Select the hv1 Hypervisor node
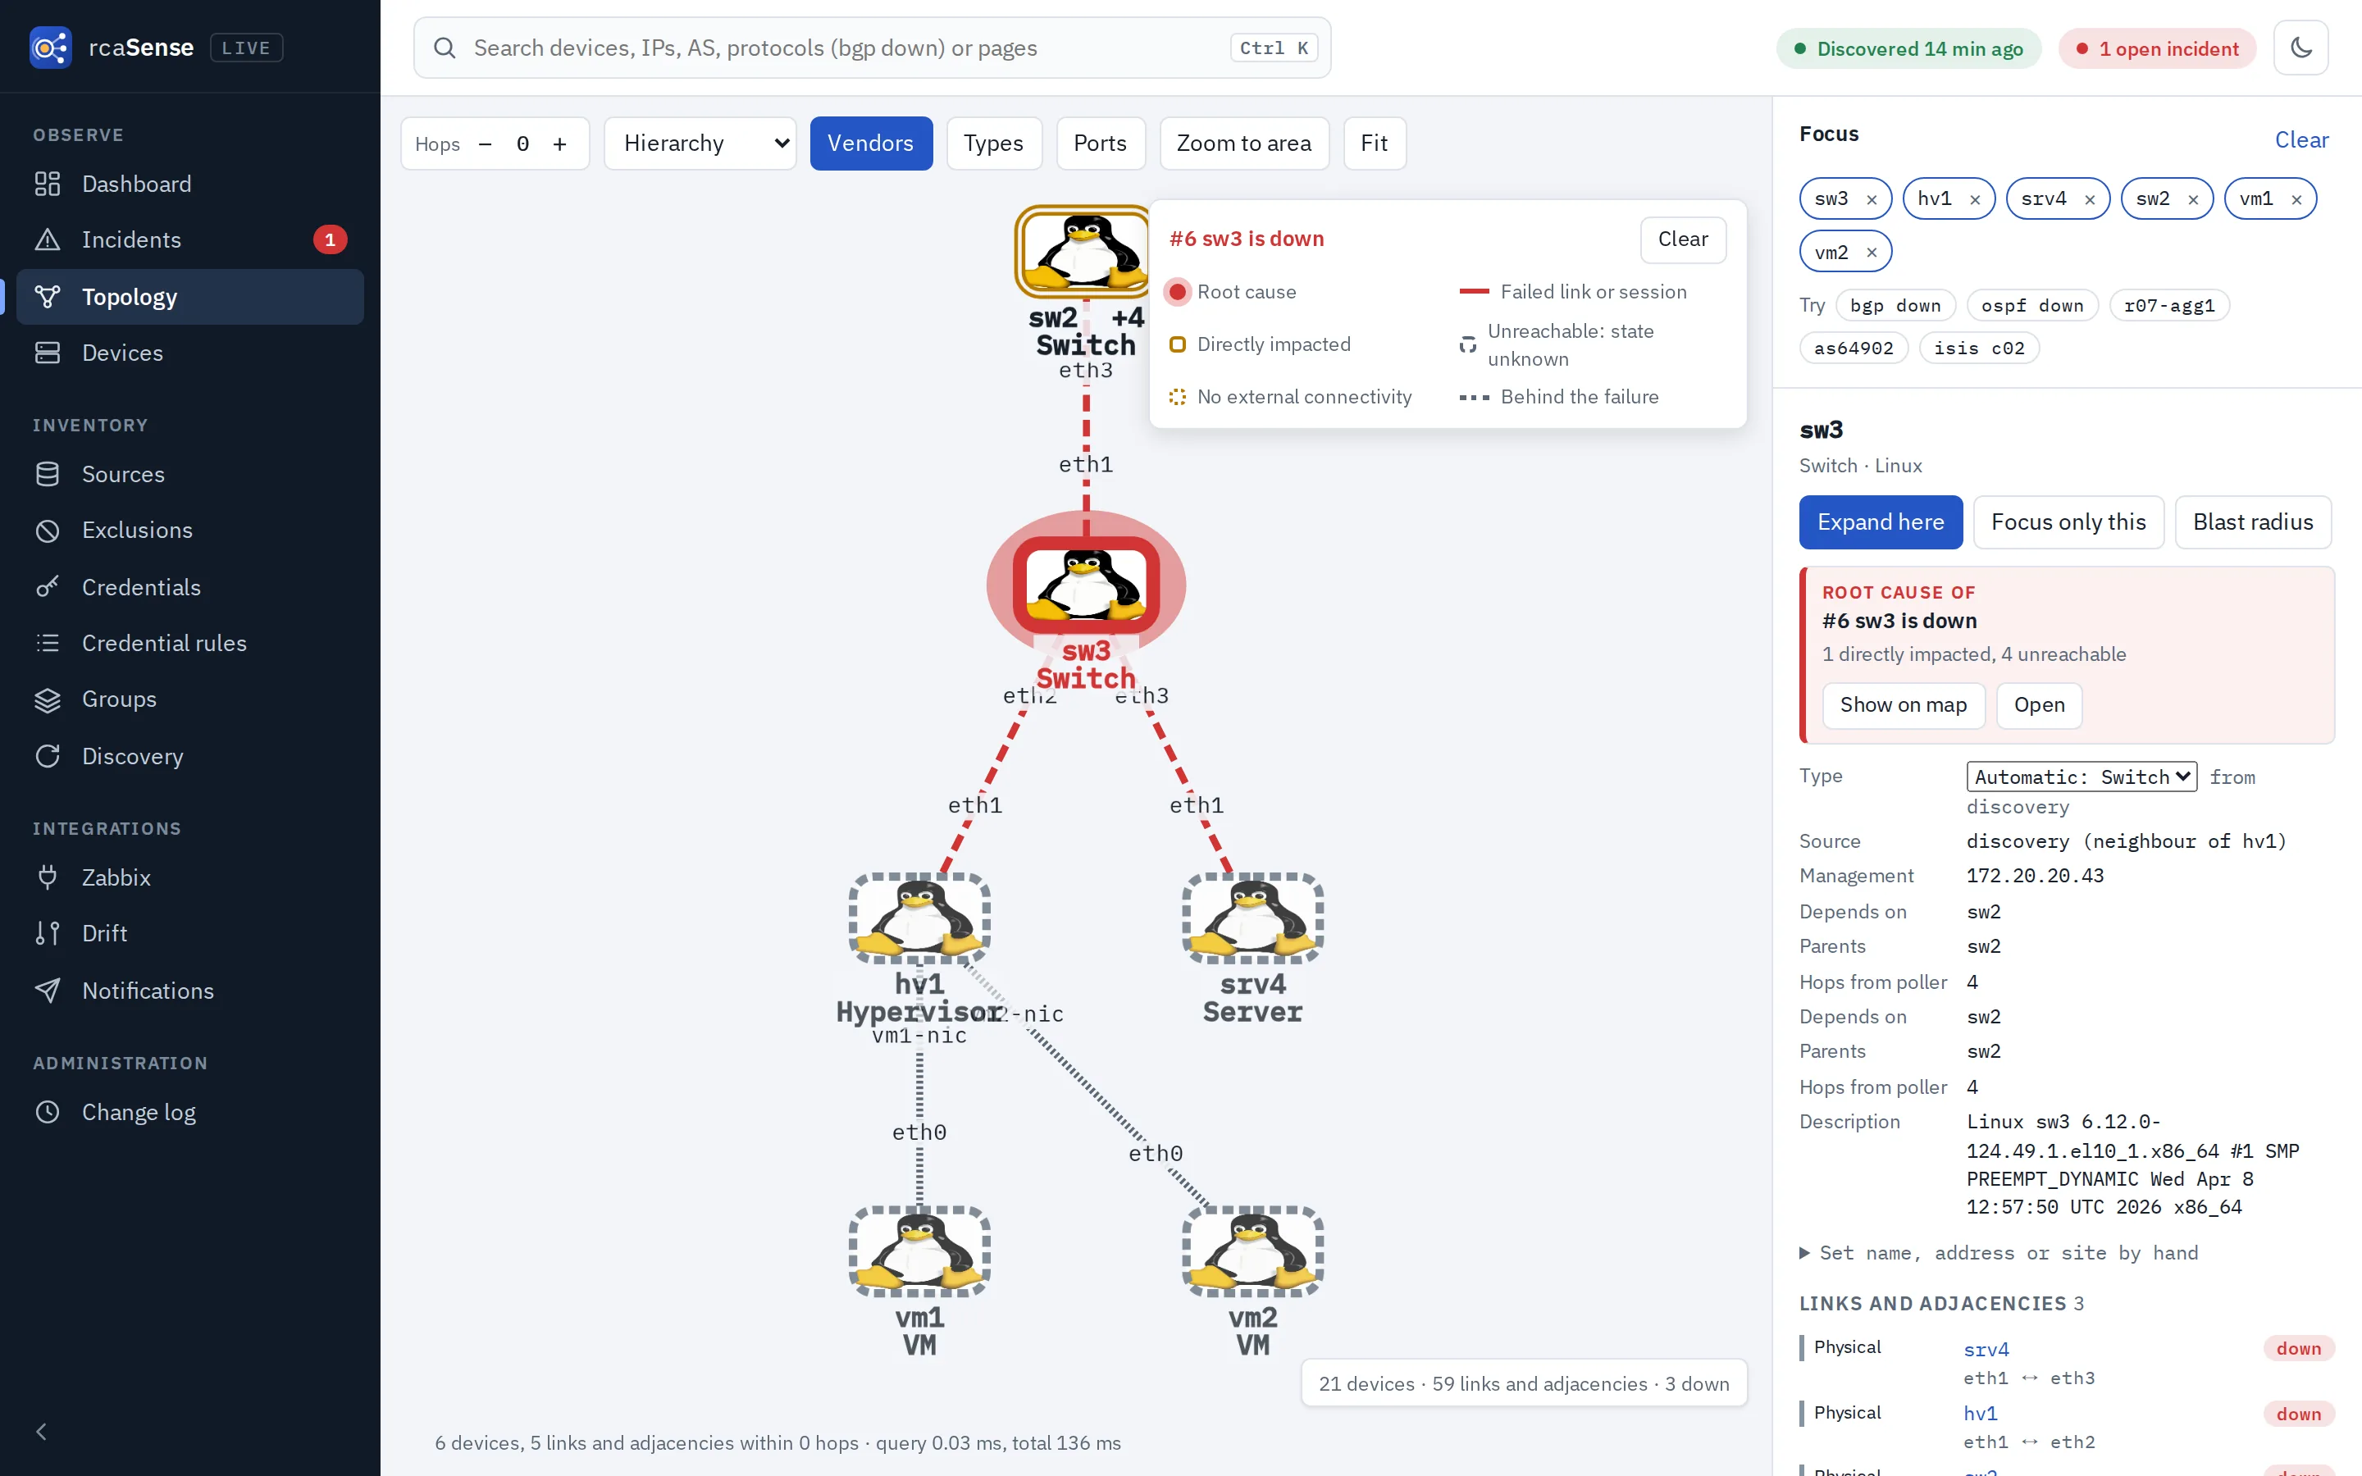This screenshot has width=2362, height=1476. point(919,918)
